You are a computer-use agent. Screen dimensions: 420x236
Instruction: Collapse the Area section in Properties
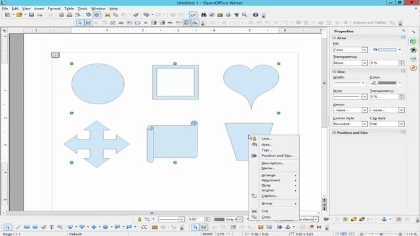[334, 38]
